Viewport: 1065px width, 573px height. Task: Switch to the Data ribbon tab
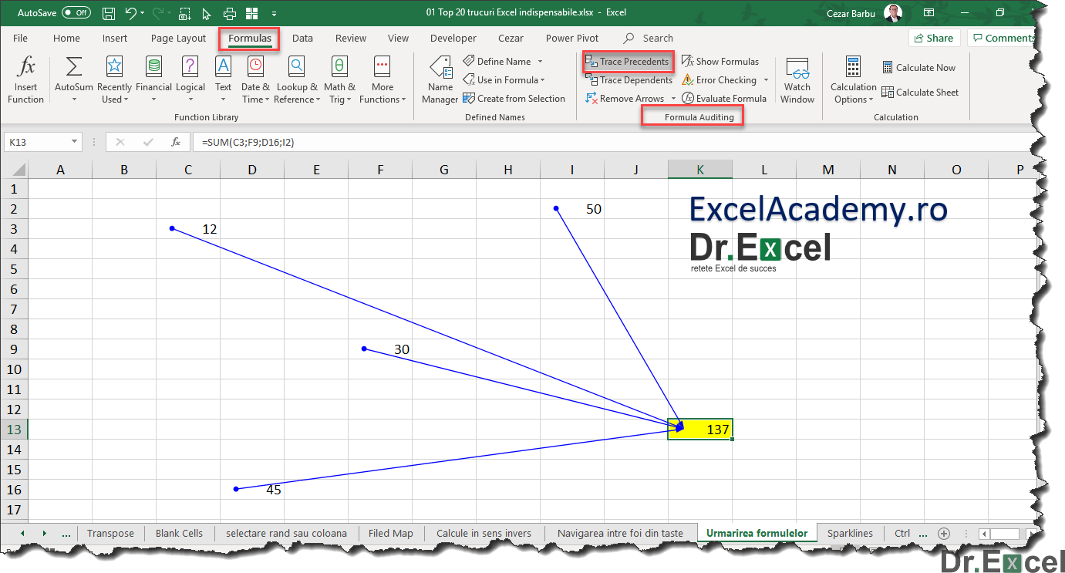[x=302, y=38]
